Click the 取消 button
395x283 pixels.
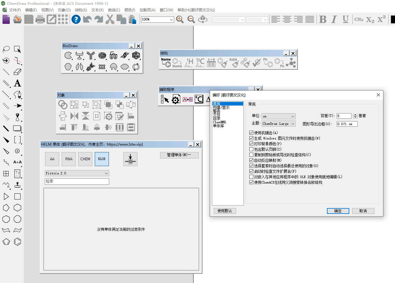pos(363,211)
